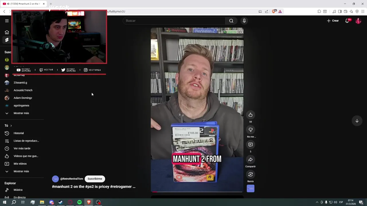
Task: Click the search magnifier button
Action: click(x=231, y=21)
